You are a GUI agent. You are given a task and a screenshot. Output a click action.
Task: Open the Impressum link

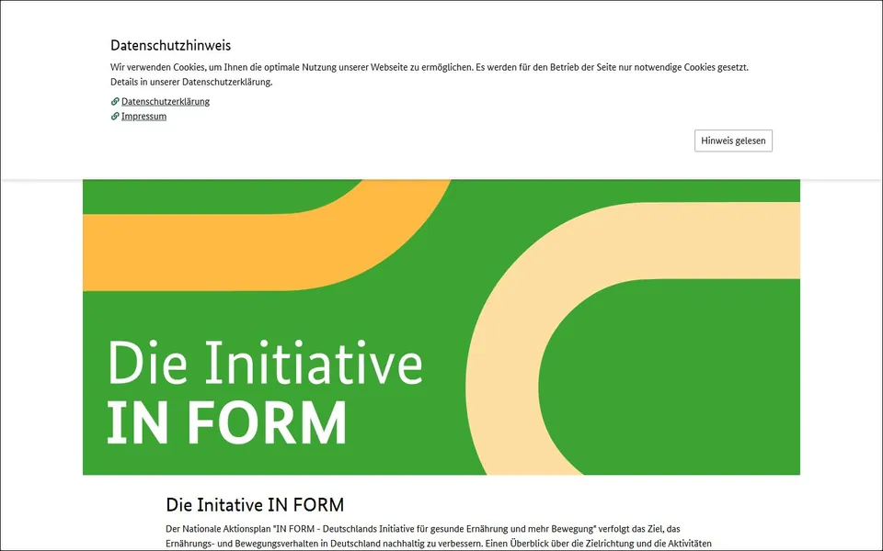pos(143,116)
